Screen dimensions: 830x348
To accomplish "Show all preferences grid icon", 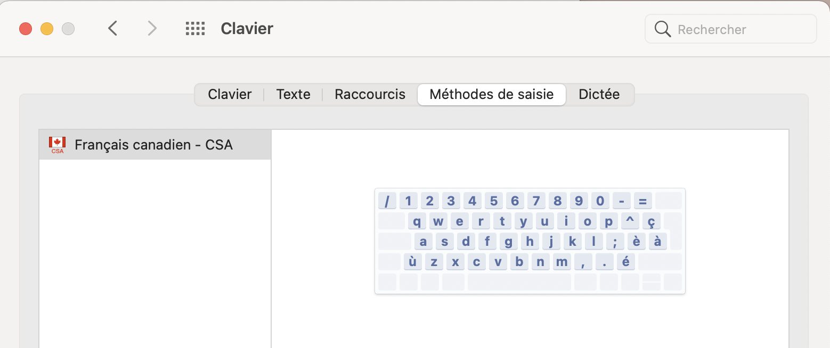I will 195,28.
